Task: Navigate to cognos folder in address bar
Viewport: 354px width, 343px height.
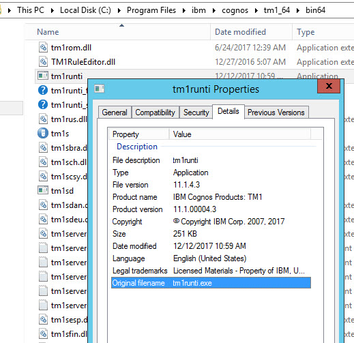Action: point(235,10)
